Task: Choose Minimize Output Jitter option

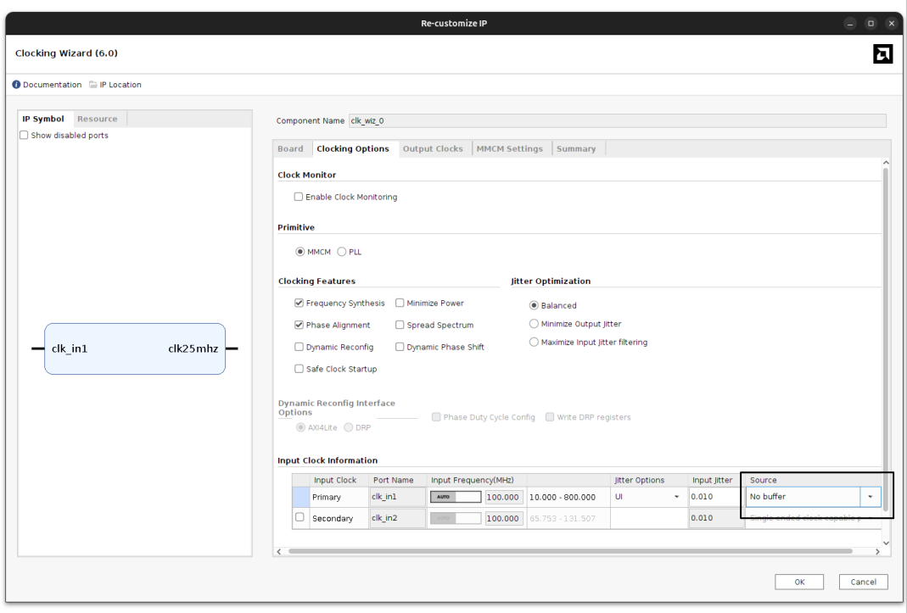Action: point(534,324)
